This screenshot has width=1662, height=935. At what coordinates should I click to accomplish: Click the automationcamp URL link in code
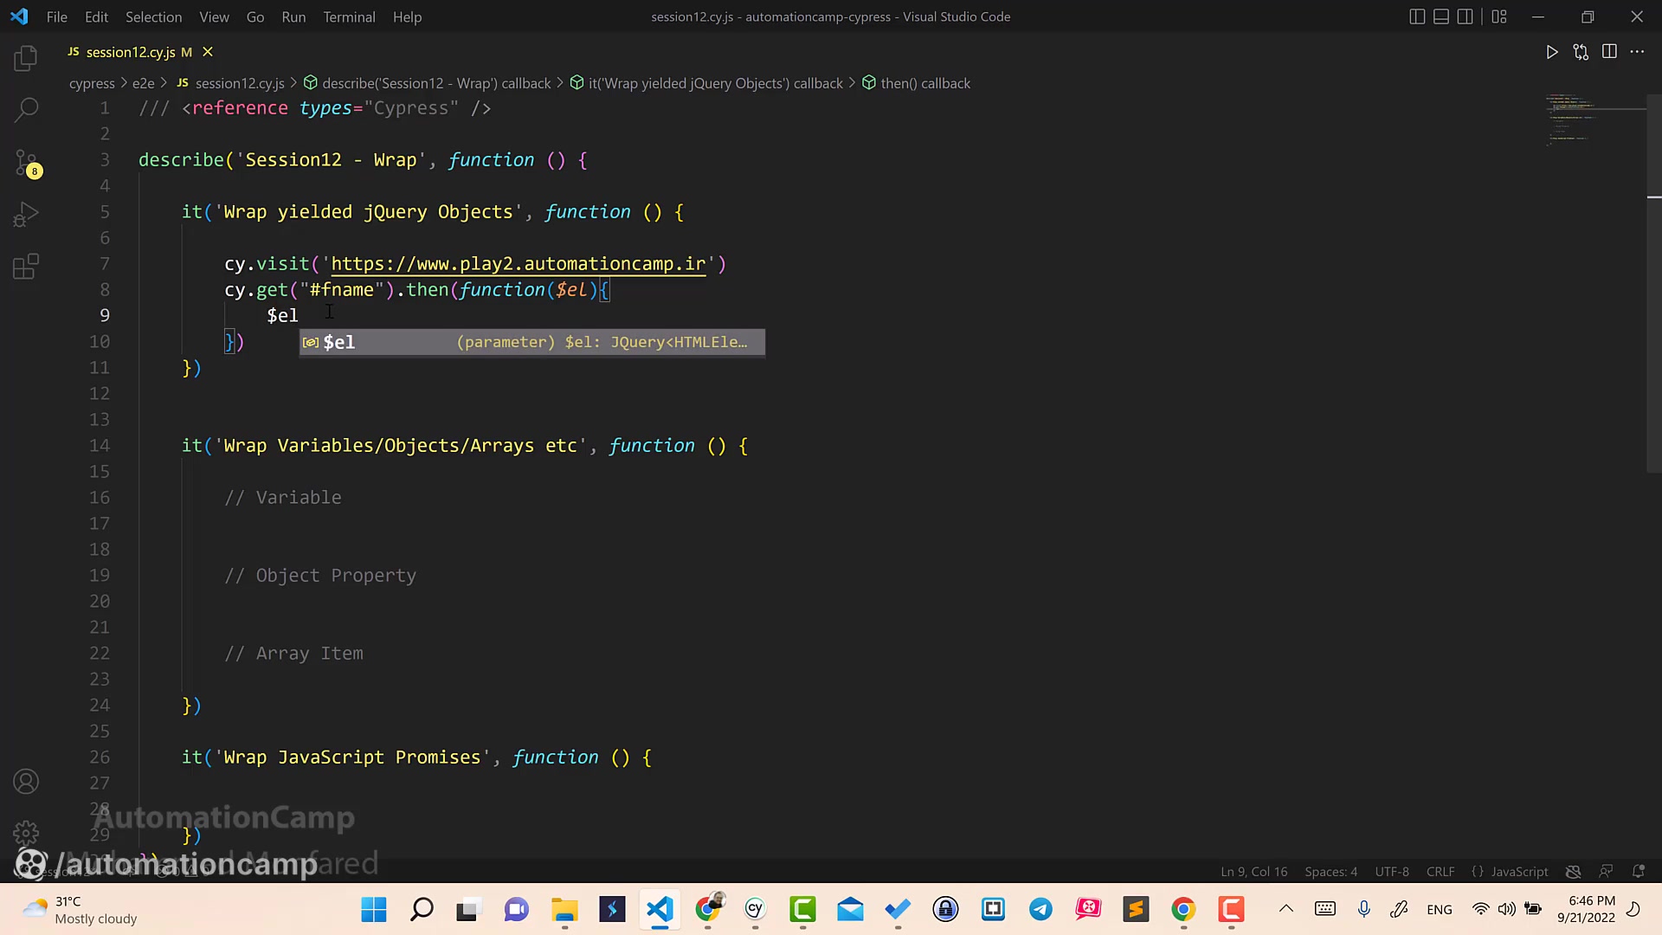(518, 264)
